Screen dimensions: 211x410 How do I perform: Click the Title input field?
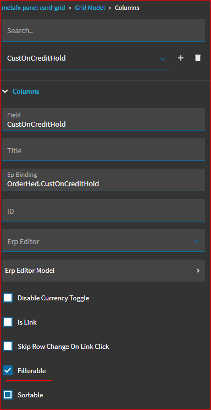point(103,149)
